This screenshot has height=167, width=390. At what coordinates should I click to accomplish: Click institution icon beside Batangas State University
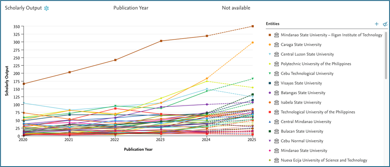click(276, 93)
